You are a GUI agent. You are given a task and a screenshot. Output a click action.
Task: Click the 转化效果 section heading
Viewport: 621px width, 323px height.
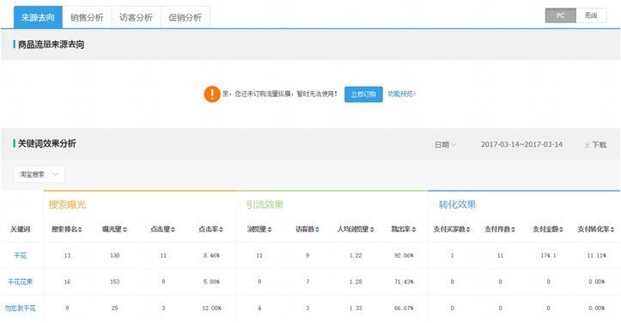[457, 204]
